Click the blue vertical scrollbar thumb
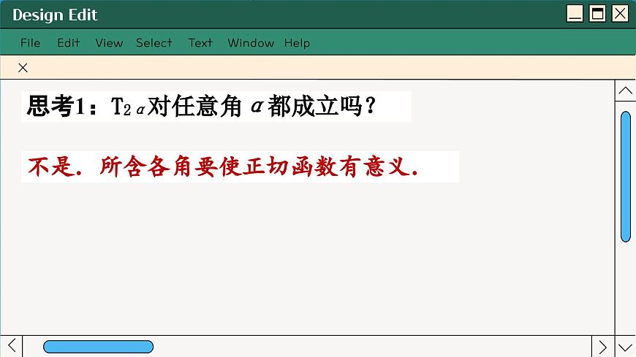Screen dimensions: 636x357 tap(626, 177)
